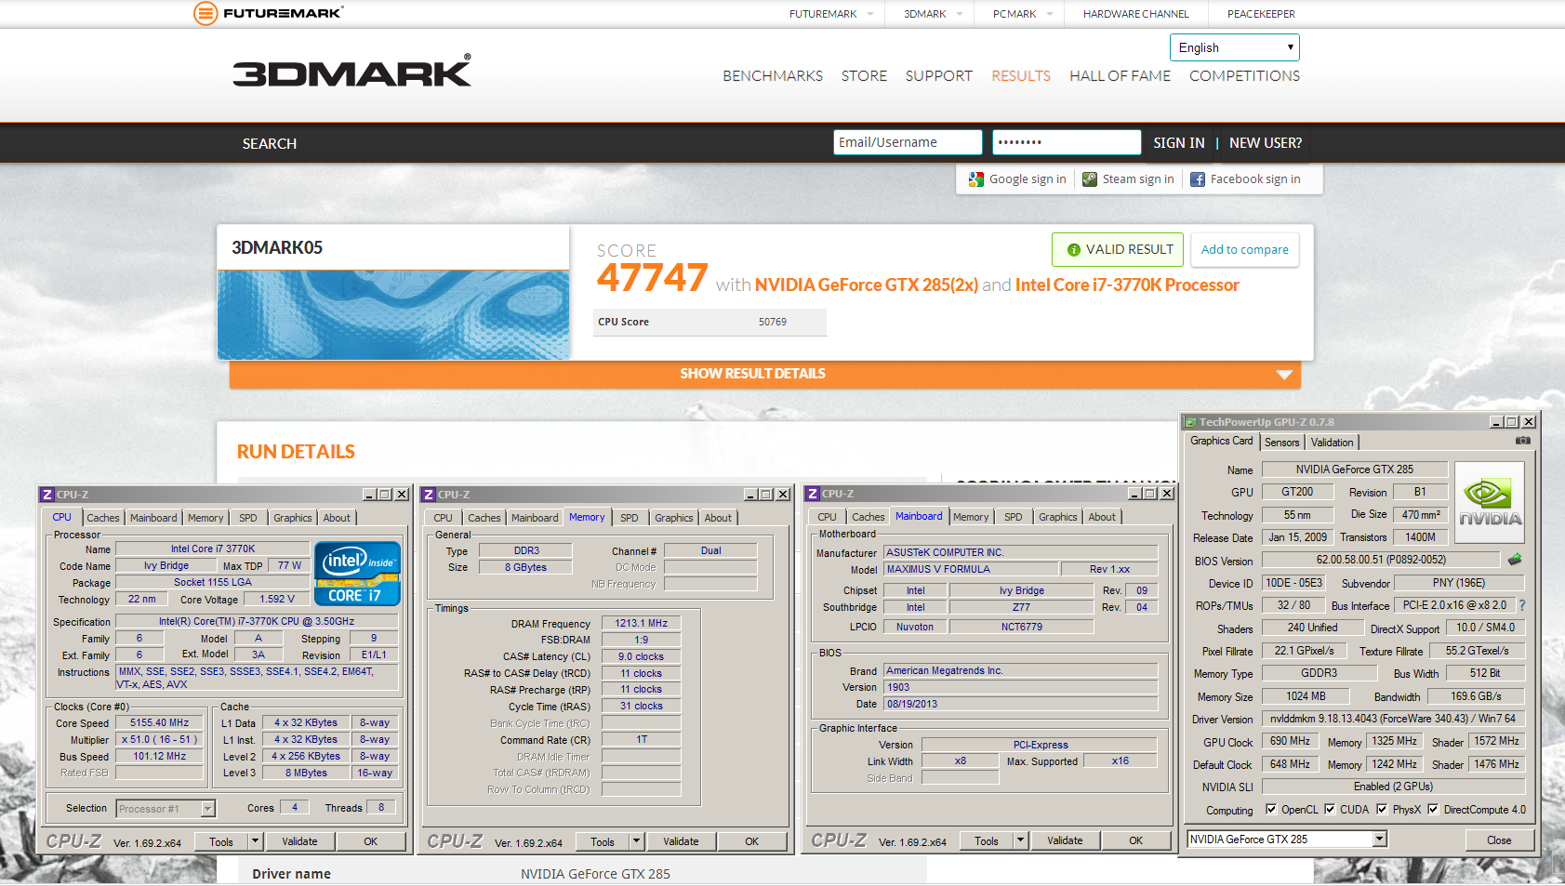Click the Z icon of the CPU-Z Memory timings window
1565x886 pixels.
point(429,495)
